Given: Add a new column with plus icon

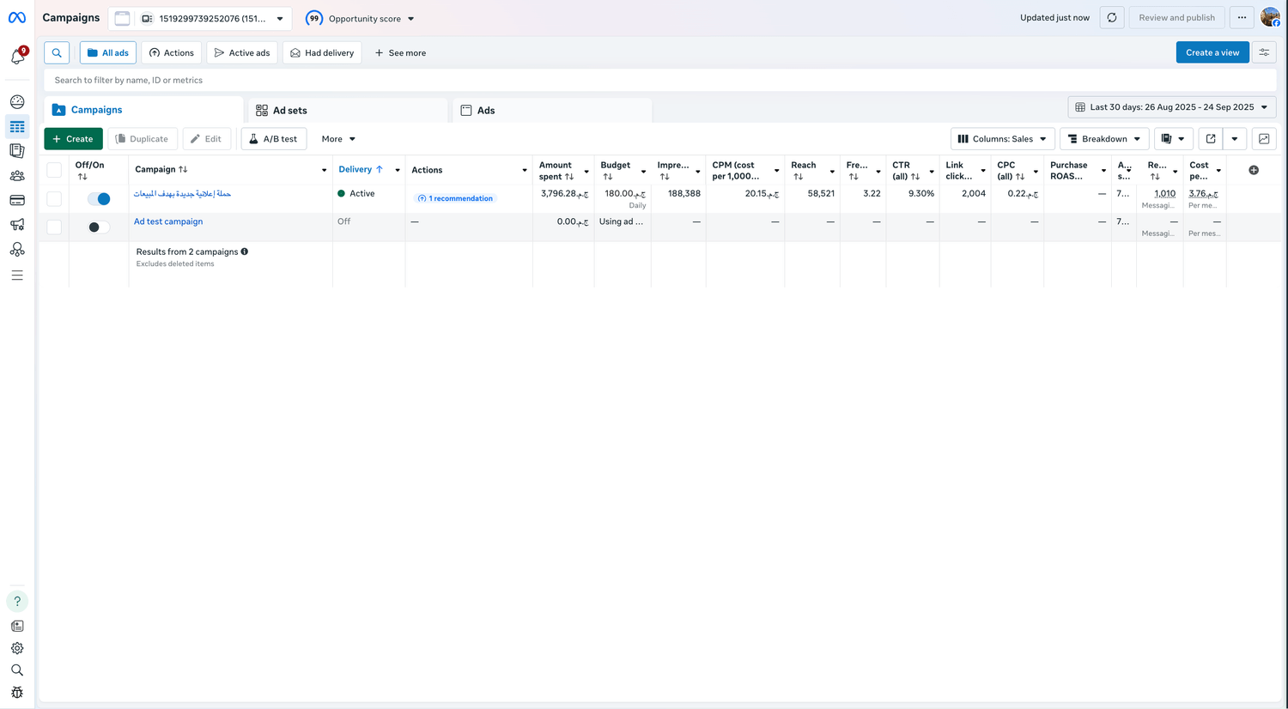Looking at the screenshot, I should pos(1254,170).
